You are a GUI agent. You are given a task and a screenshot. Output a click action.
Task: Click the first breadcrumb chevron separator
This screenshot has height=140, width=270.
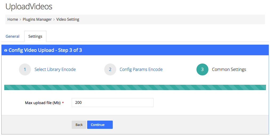point(20,20)
